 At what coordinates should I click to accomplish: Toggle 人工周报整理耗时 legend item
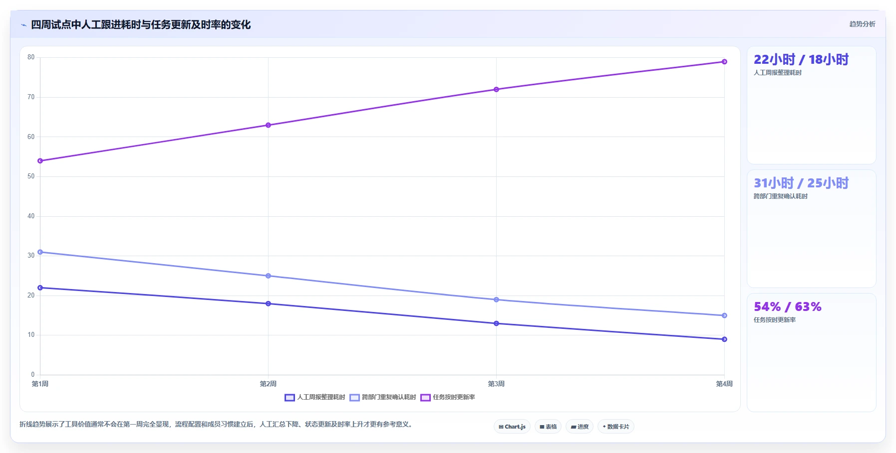pos(315,397)
